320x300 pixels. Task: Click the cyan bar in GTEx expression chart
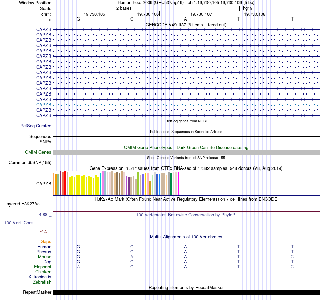click(101, 184)
